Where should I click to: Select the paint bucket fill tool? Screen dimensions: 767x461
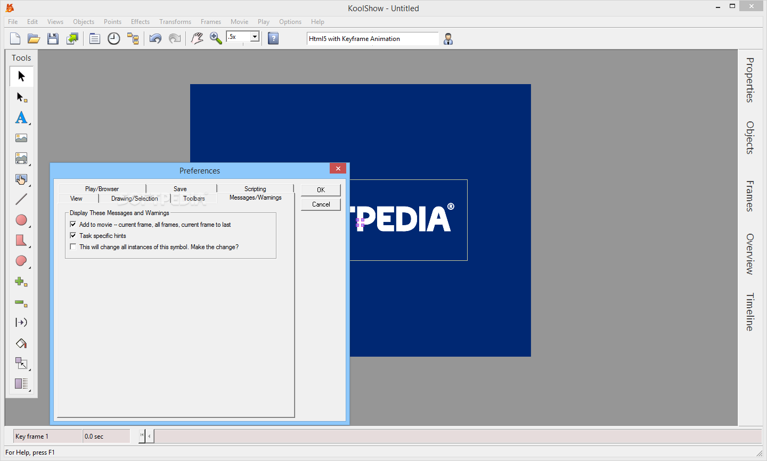pos(21,343)
